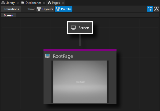Screen dimensions: 160x111
Task: Close the Dictionaries tab
Action: coord(44,3)
